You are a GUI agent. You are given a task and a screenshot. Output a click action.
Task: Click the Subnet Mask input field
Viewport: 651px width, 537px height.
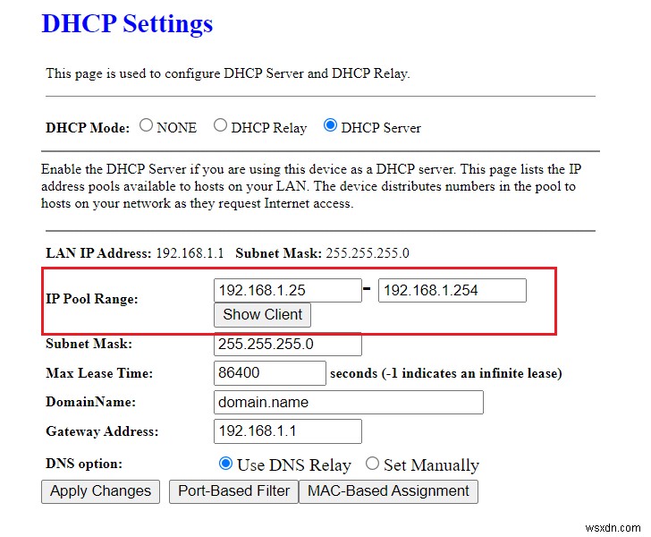(288, 345)
